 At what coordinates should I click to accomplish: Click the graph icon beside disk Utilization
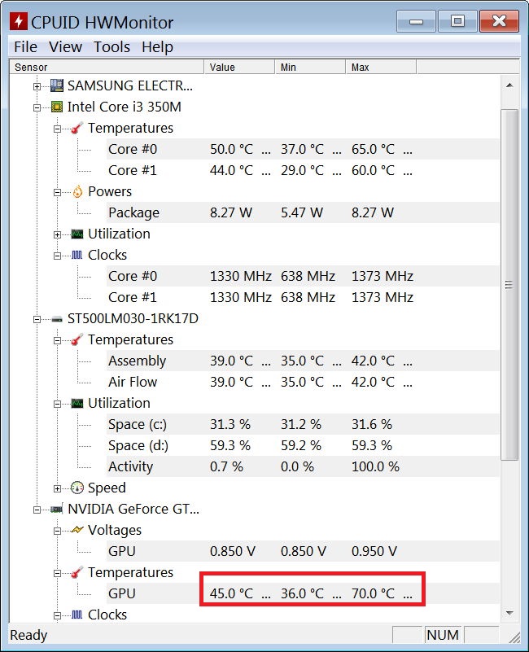coord(77,404)
